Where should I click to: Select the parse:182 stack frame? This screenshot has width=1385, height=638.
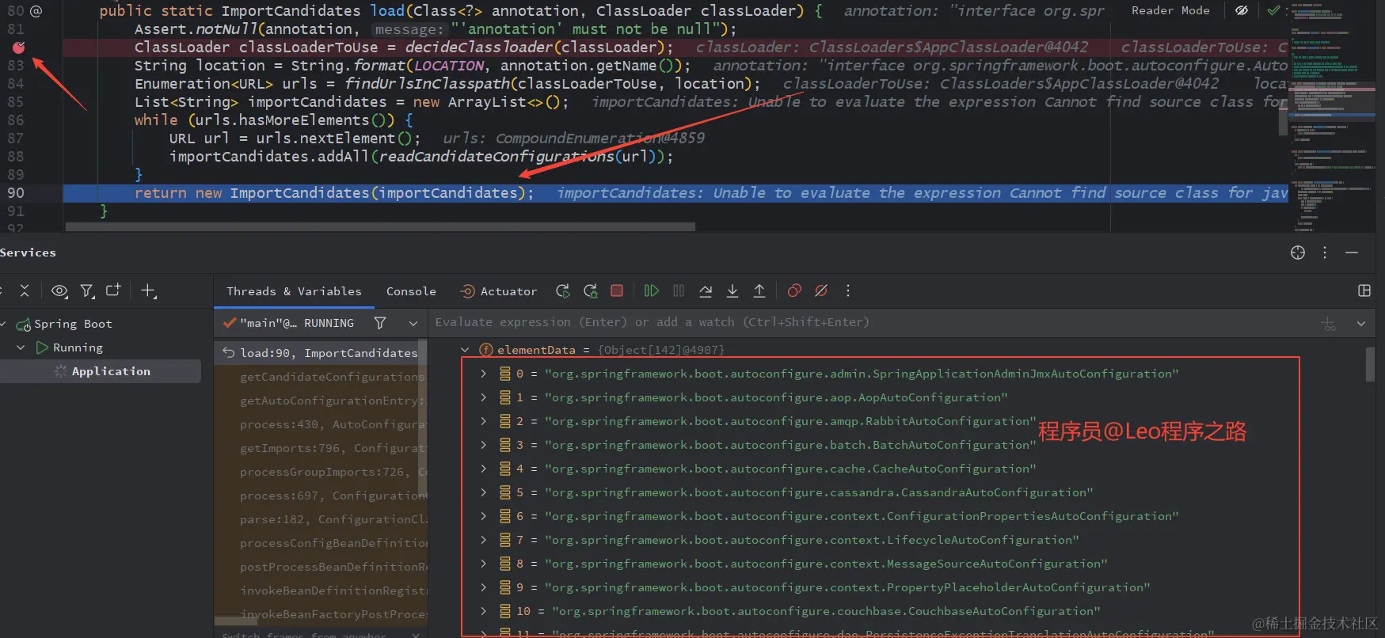pyautogui.click(x=321, y=519)
